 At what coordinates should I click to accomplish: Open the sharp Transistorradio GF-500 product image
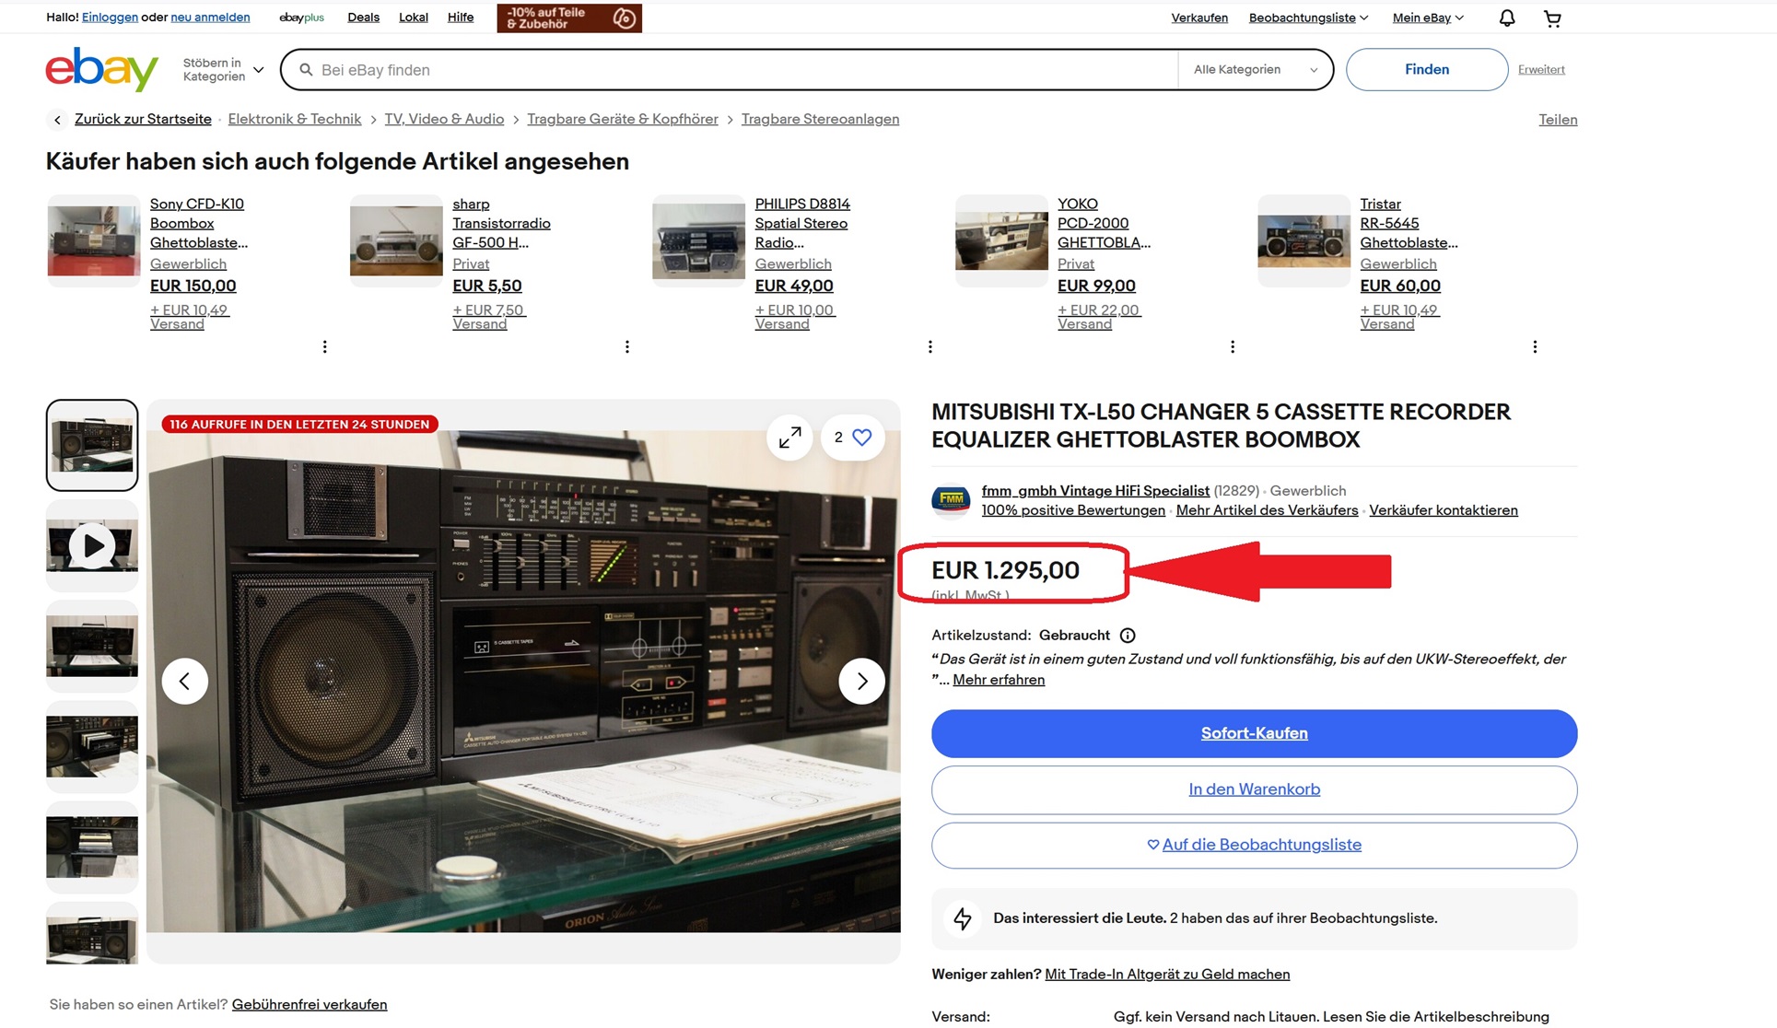pyautogui.click(x=396, y=241)
